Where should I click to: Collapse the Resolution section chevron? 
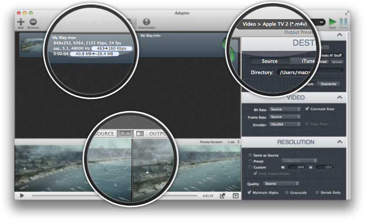pyautogui.click(x=340, y=142)
